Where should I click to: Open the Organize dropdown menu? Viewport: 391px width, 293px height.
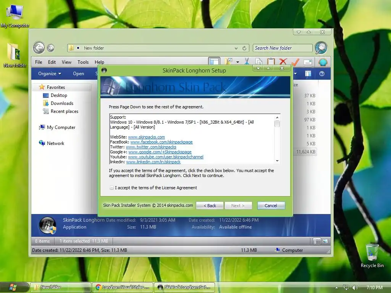pos(49,74)
